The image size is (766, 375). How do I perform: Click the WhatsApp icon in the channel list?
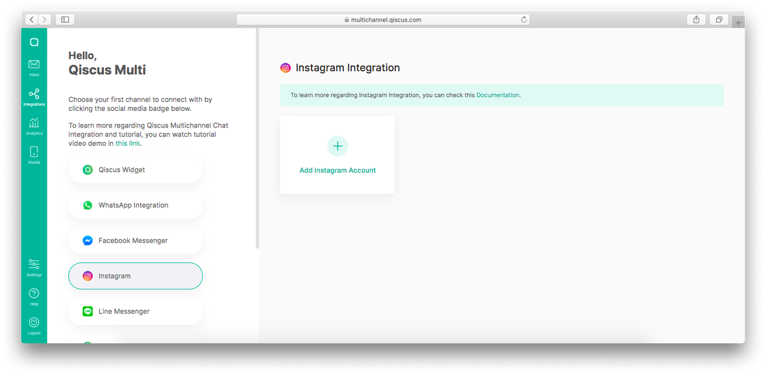[x=88, y=205]
